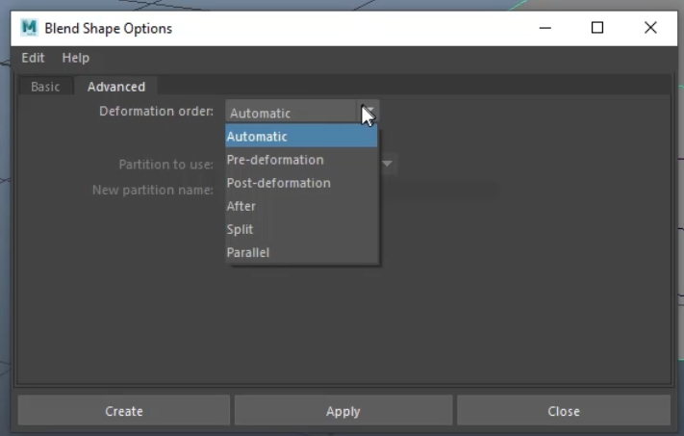The width and height of the screenshot is (684, 436).
Task: Click the Close button at bottom
Action: (x=563, y=411)
